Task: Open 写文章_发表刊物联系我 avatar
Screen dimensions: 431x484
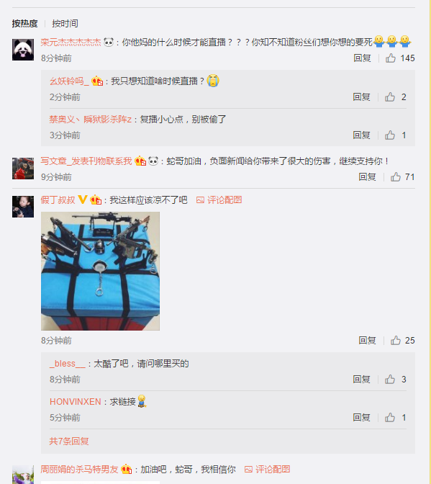Action: point(23,169)
